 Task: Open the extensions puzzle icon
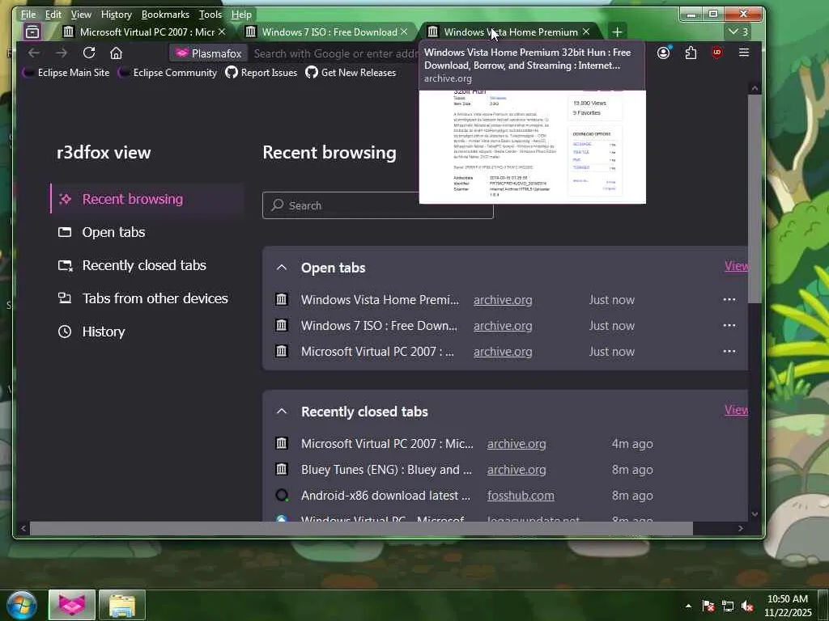691,53
